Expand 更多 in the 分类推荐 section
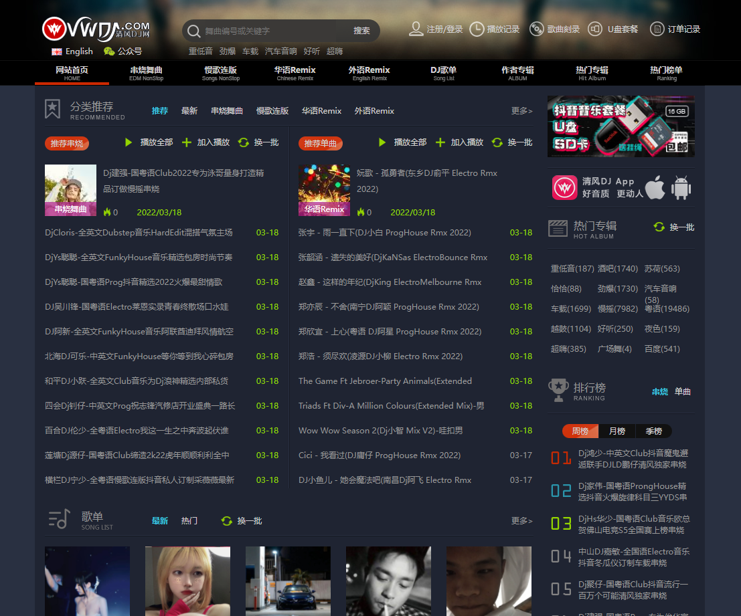The image size is (741, 616). [521, 110]
